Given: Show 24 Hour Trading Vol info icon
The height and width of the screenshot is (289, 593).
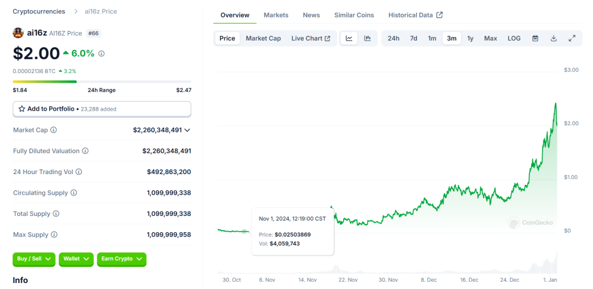Looking at the screenshot, I should (79, 172).
